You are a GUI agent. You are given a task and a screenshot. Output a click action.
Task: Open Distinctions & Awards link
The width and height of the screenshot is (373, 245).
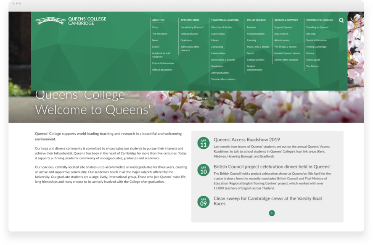(x=223, y=60)
